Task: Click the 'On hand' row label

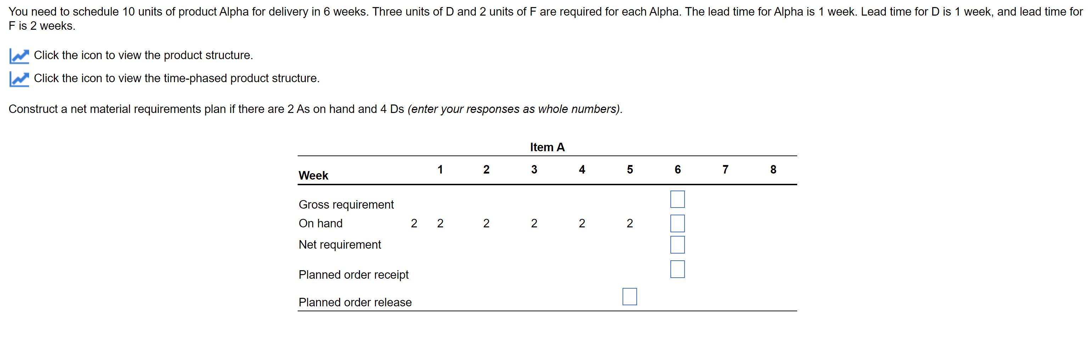Action: [x=320, y=223]
